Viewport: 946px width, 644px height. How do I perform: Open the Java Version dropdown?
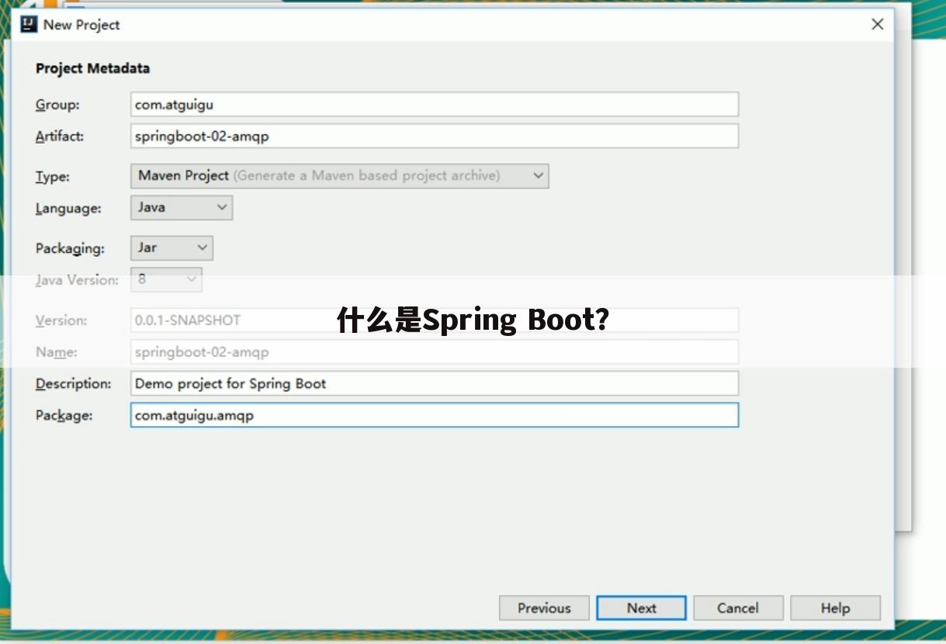pos(166,279)
